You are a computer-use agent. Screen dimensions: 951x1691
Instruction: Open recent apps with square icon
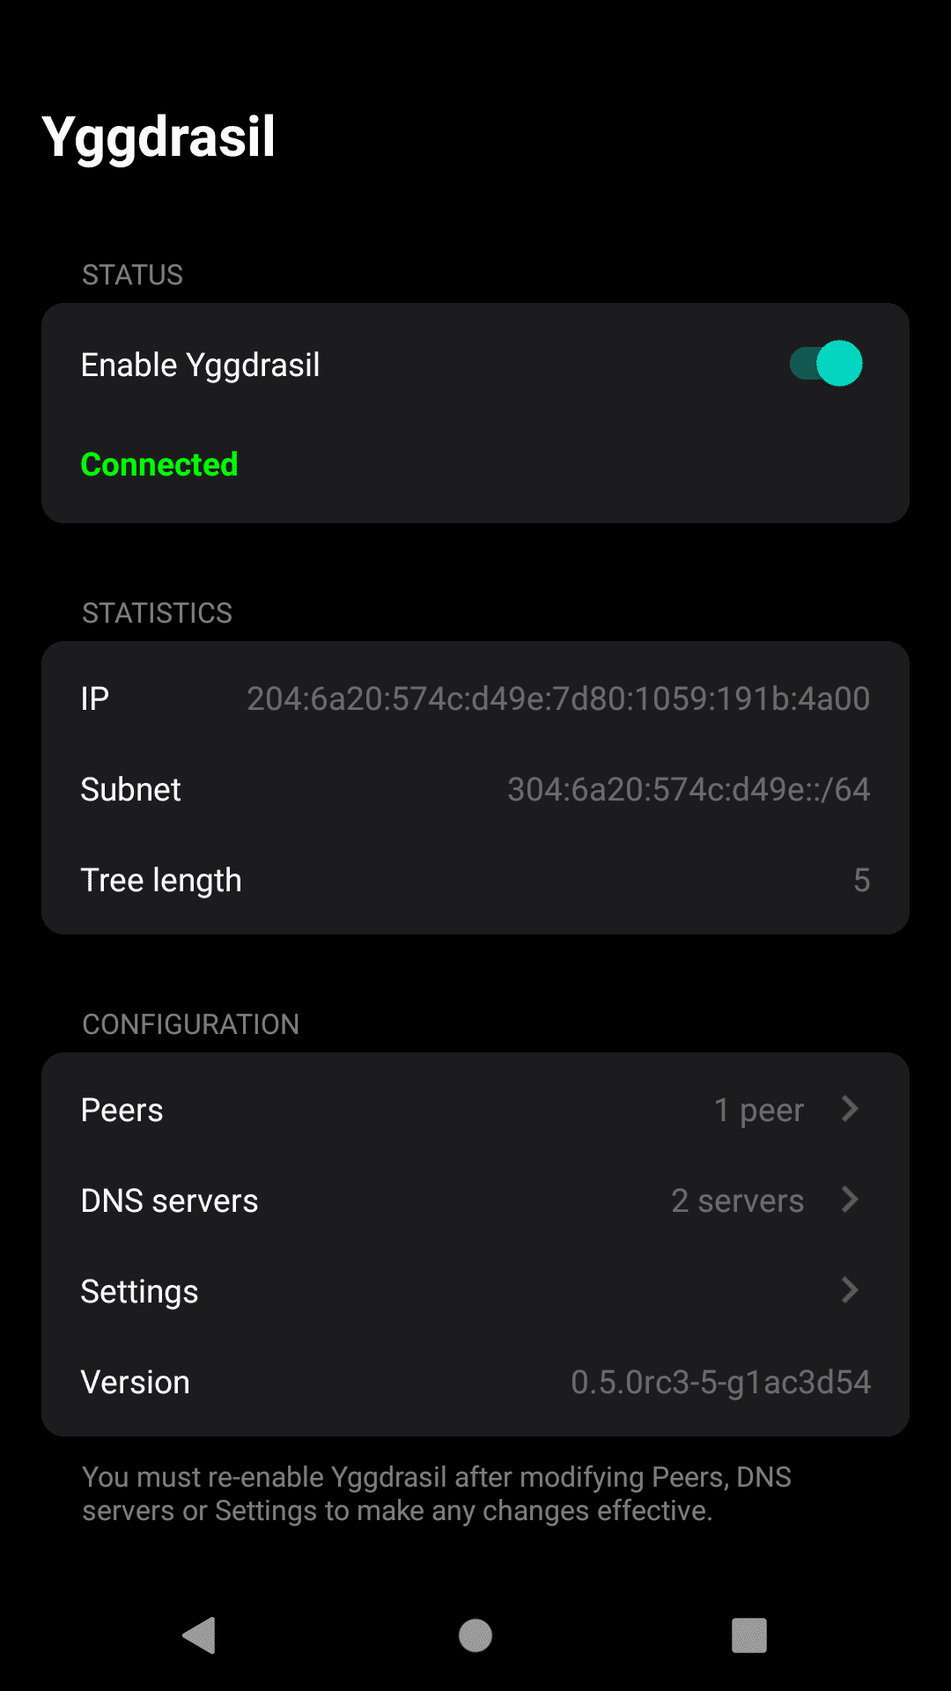[x=749, y=1636]
